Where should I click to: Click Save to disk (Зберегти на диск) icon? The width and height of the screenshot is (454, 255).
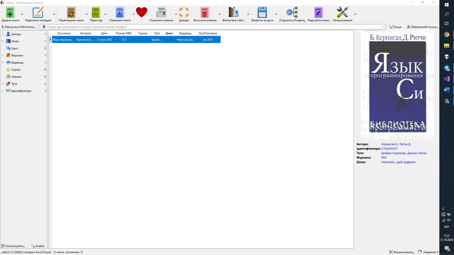pos(262,12)
